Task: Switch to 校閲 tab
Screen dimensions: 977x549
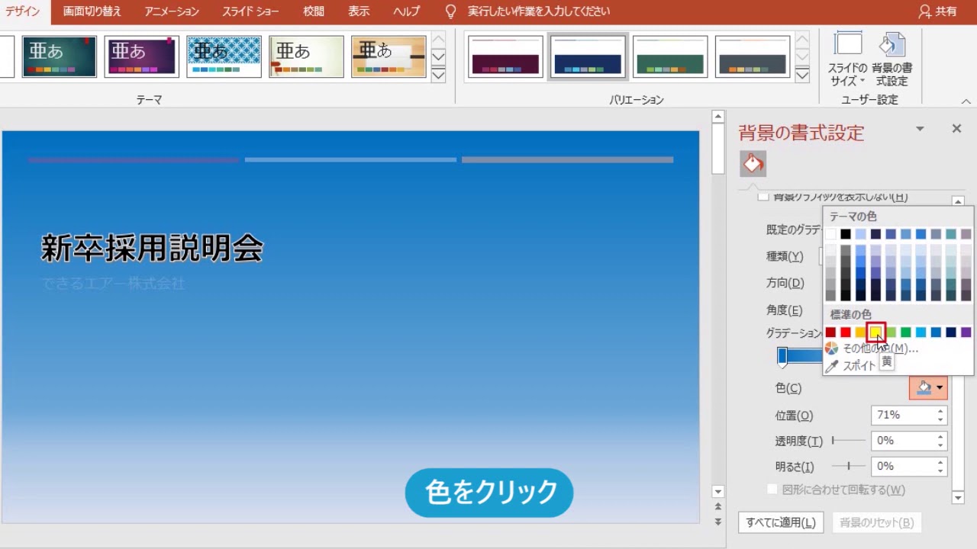Action: (x=313, y=11)
